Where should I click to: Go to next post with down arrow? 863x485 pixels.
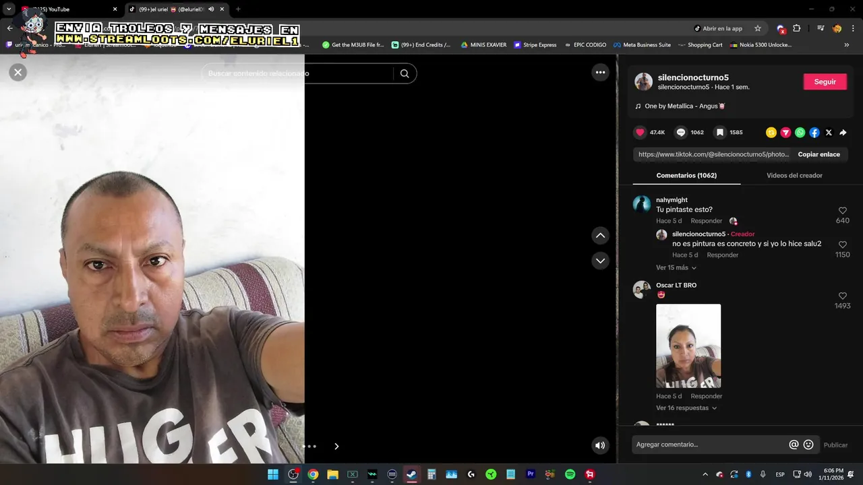[x=600, y=261]
